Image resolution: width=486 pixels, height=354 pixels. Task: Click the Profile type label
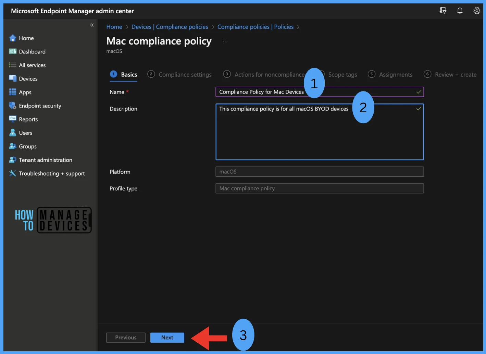123,189
